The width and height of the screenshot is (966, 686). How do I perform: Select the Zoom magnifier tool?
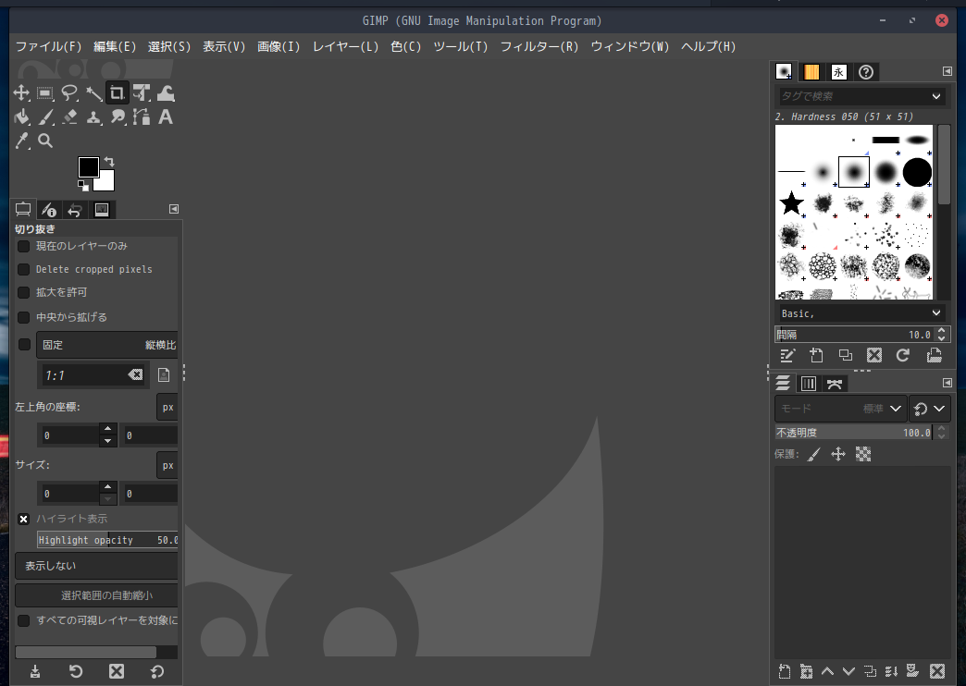[x=45, y=141]
